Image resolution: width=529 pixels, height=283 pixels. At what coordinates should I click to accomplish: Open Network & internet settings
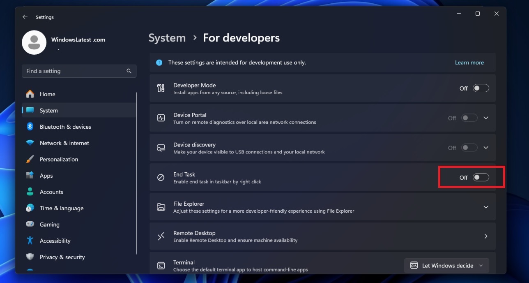click(63, 143)
